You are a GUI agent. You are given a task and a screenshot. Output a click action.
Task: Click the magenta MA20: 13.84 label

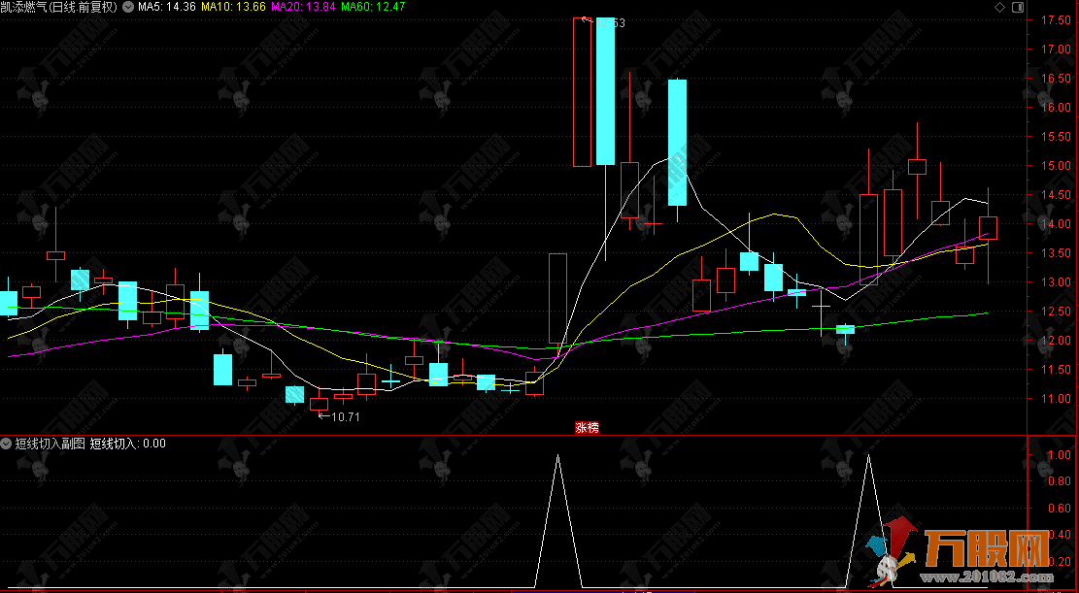pyautogui.click(x=303, y=7)
